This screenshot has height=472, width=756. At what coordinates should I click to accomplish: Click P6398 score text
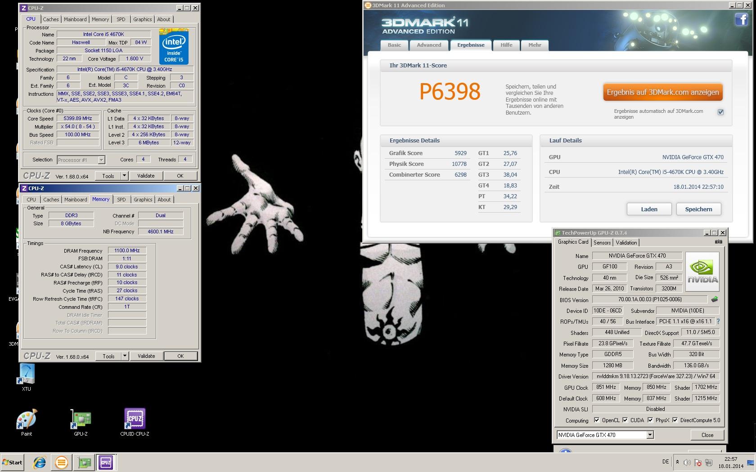tap(450, 92)
